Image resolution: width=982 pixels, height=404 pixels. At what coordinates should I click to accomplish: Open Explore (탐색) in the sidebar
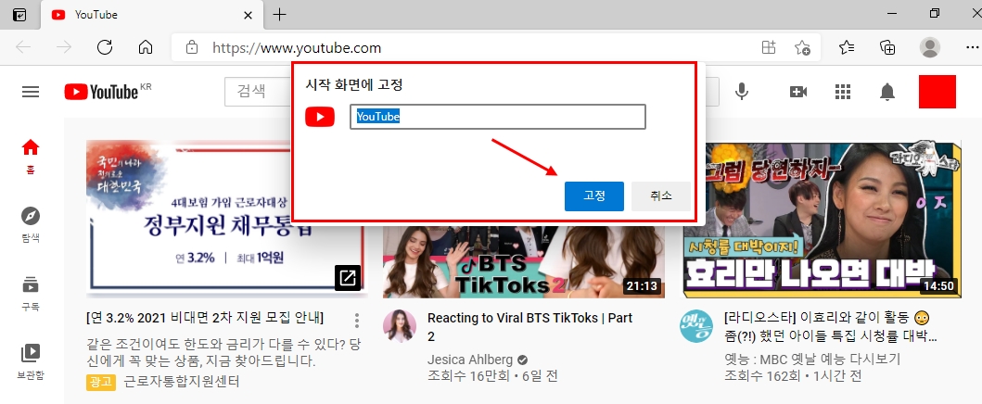[x=30, y=224]
